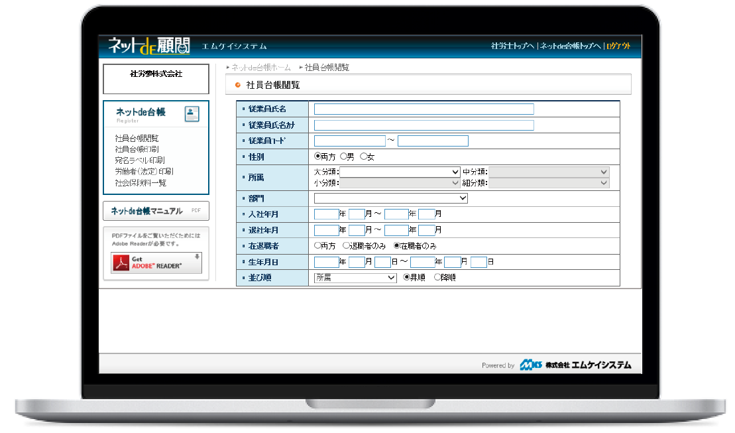Select 両方 radio for 性別
The image size is (735, 433).
click(317, 156)
